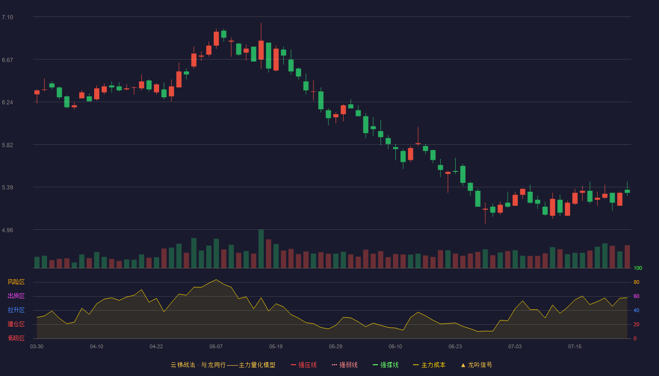Select the tallest volume bar
The width and height of the screenshot is (659, 376).
coord(261,249)
